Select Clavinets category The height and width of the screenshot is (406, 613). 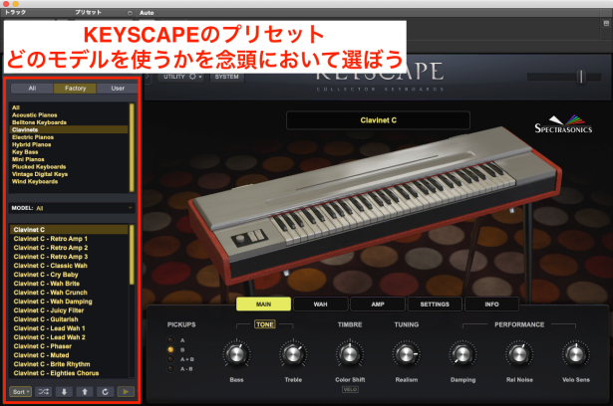click(x=69, y=129)
